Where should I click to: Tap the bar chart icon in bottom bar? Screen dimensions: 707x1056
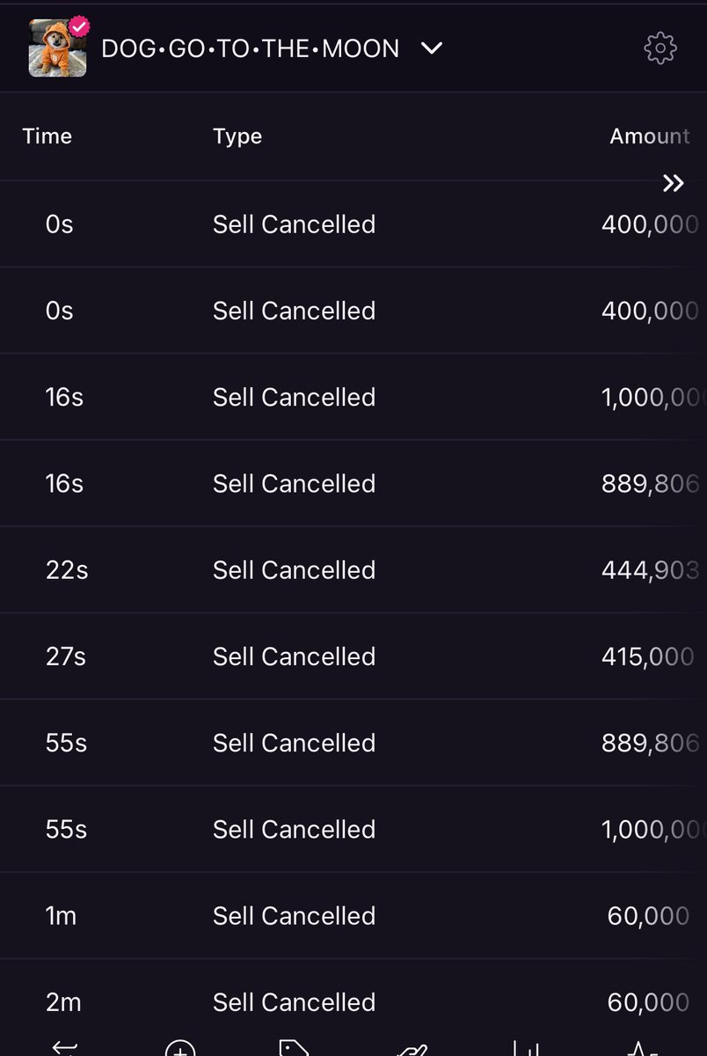pos(527,1047)
